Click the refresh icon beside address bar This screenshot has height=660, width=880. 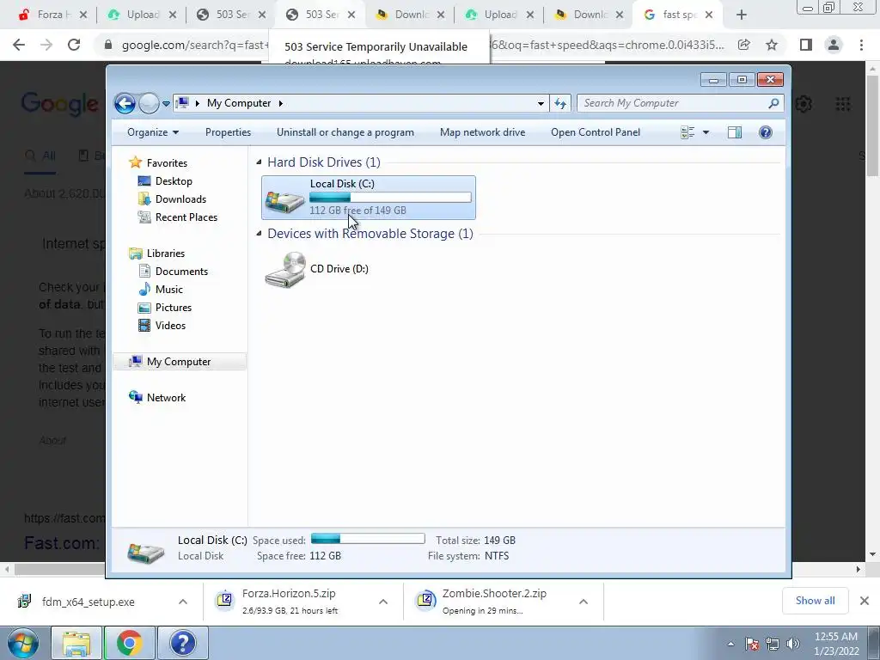(x=560, y=103)
